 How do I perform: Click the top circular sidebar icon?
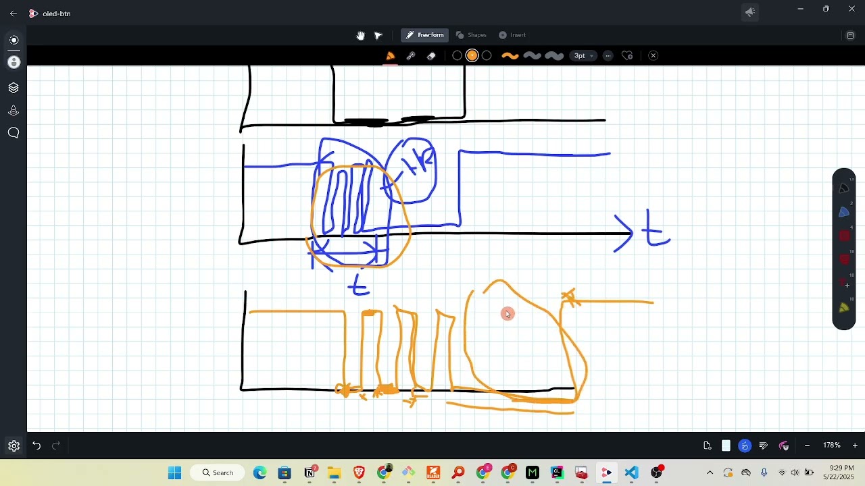click(x=14, y=40)
